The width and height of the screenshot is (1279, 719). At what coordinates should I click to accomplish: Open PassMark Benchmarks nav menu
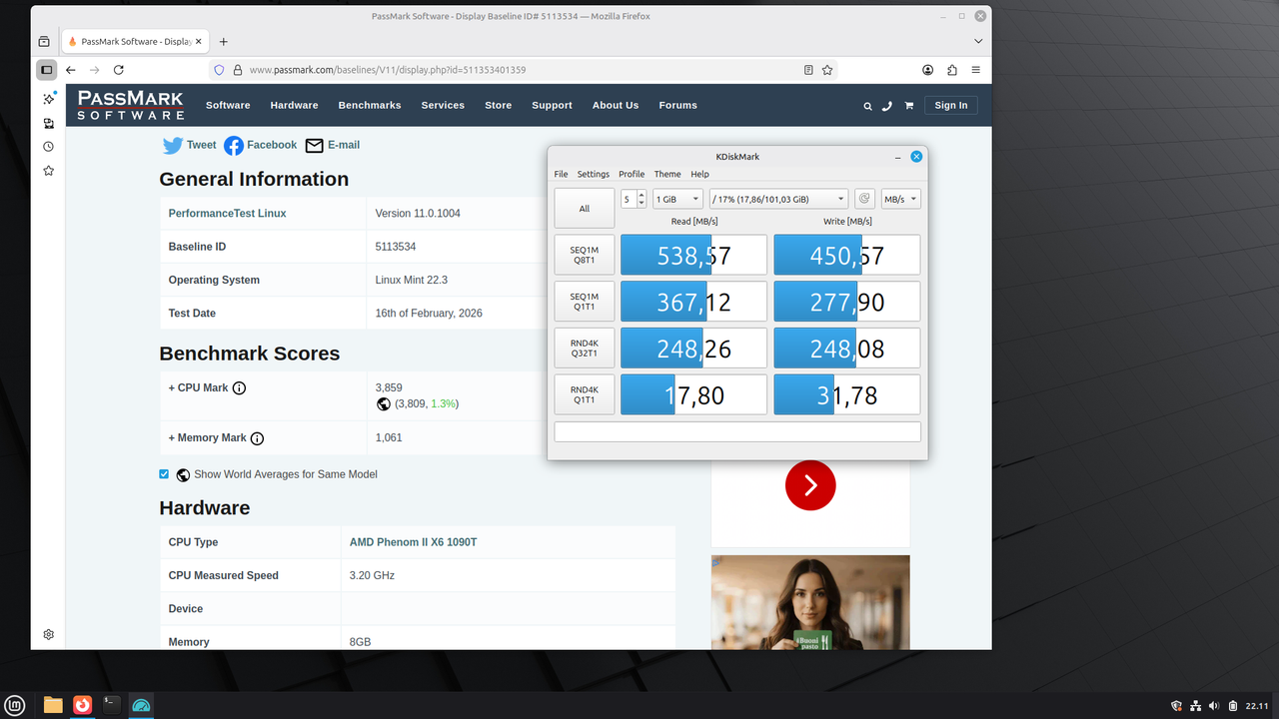coord(370,106)
